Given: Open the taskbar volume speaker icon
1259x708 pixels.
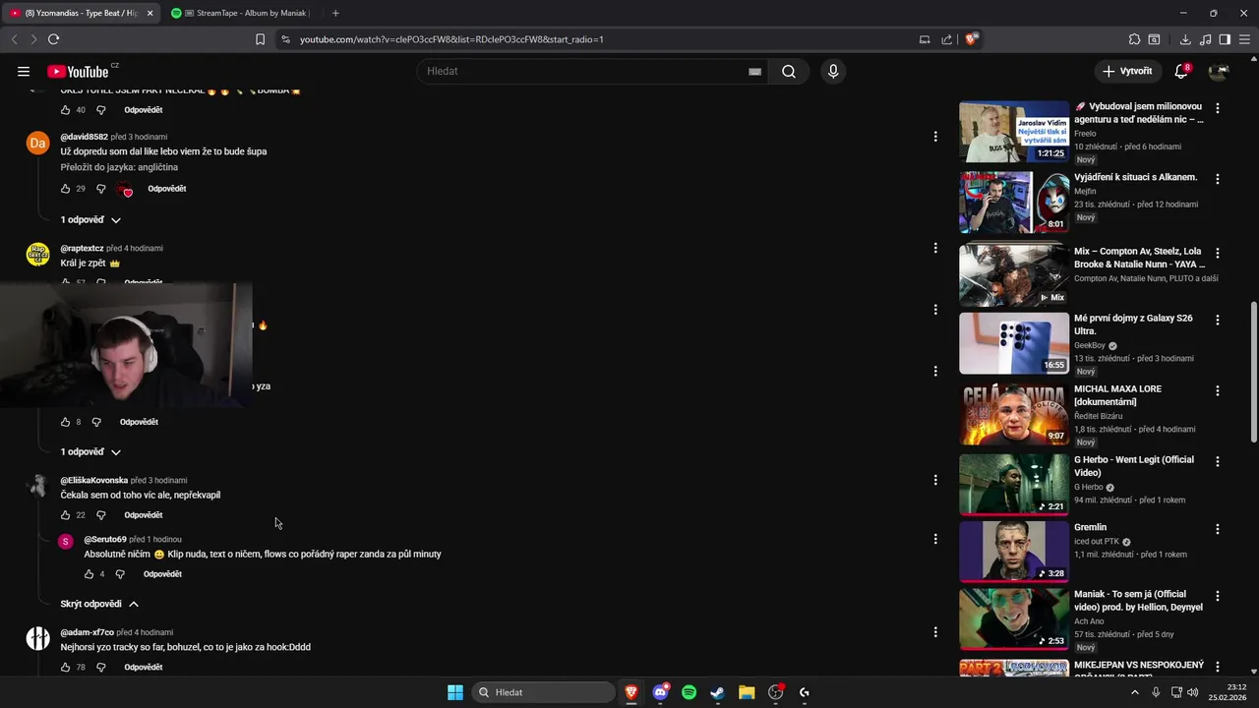Looking at the screenshot, I should point(1193,692).
